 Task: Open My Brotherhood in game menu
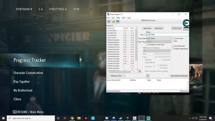(23, 90)
